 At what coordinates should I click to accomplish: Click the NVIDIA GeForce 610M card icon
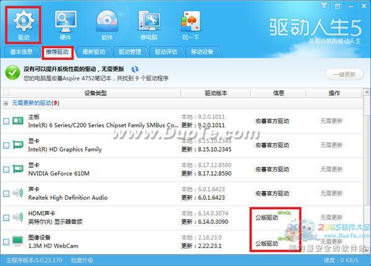18,169
